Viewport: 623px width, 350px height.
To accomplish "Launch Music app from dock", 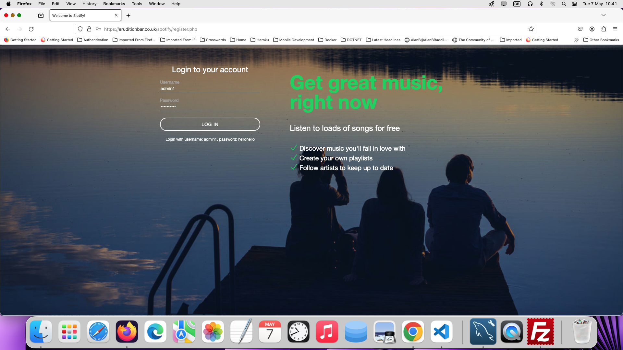I will (x=327, y=331).
